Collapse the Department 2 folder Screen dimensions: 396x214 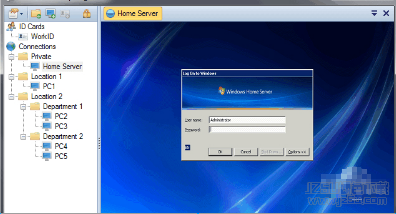click(x=23, y=137)
